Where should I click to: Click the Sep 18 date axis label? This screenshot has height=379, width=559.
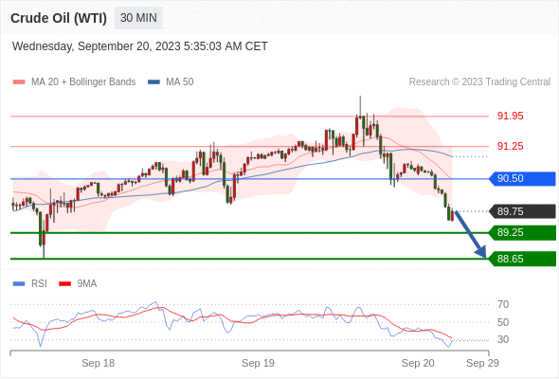click(98, 363)
